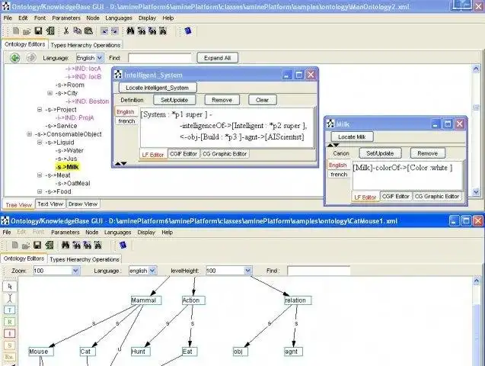Viewport: 485px width, 366px height.
Task: Select the red I individual tool
Action: pos(10,333)
